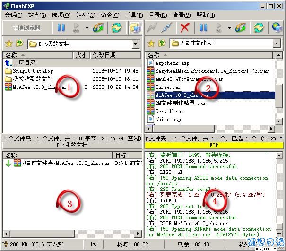The height and width of the screenshot is (251, 286).
Task: Click local pane transfer globe arrow icon
Action: pyautogui.click(x=98, y=28)
